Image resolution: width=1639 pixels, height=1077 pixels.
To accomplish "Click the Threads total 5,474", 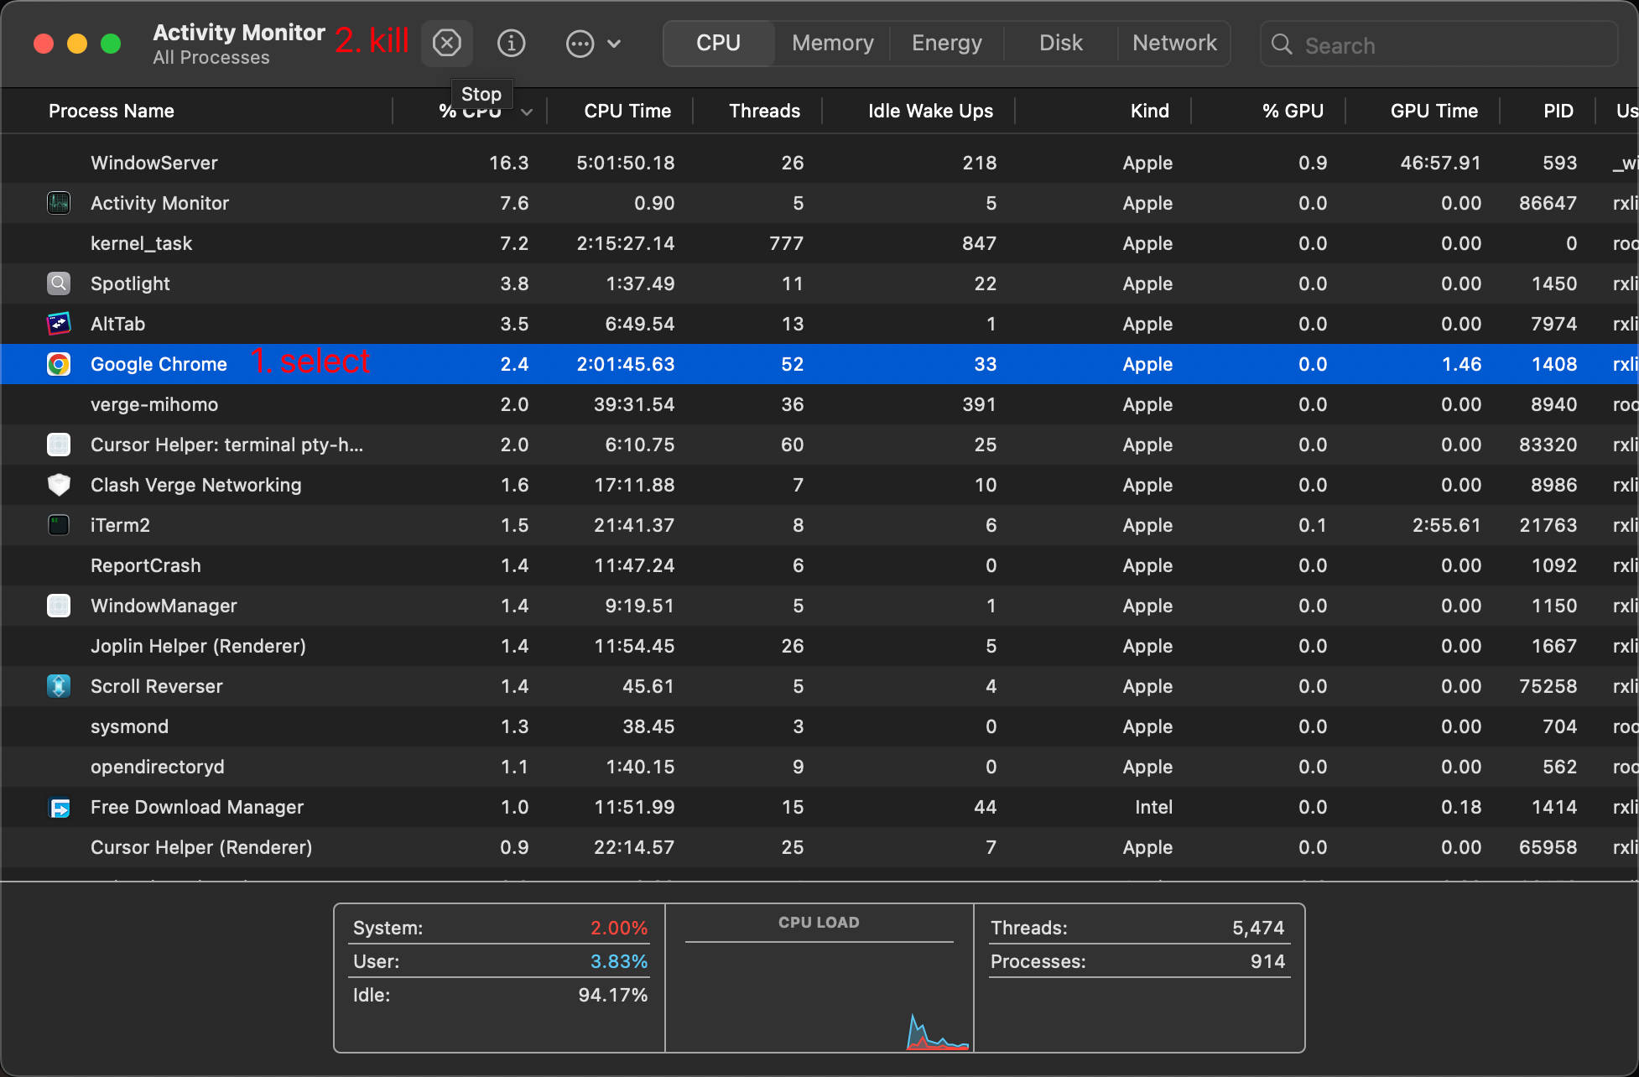I will pyautogui.click(x=1258, y=928).
